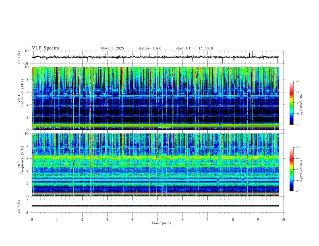
Task: Click the 'ch.1(V)' waveform axis label
Action: [x=19, y=57]
